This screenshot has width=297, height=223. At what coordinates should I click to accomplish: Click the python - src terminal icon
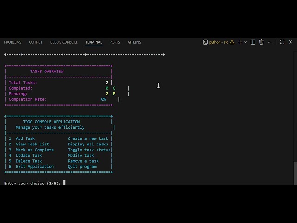pos(205,42)
